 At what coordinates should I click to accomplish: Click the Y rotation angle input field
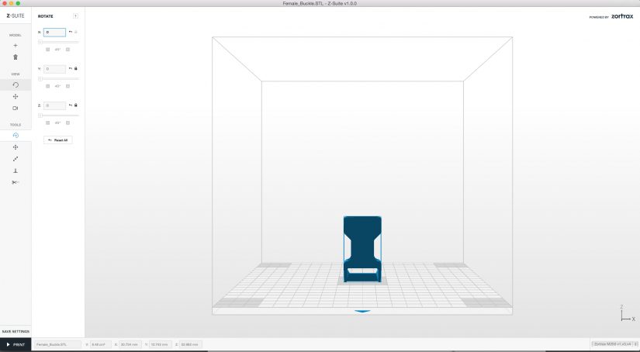click(55, 69)
